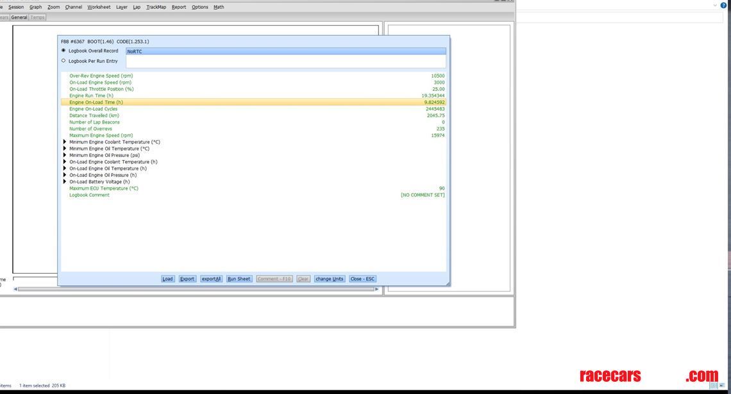Click the horizontal scrollbar right arrow
This screenshot has width=731, height=394.
pyautogui.click(x=376, y=289)
